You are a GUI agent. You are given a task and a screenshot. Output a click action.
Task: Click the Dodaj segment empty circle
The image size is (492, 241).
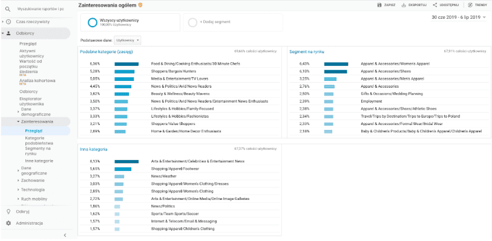click(x=192, y=22)
